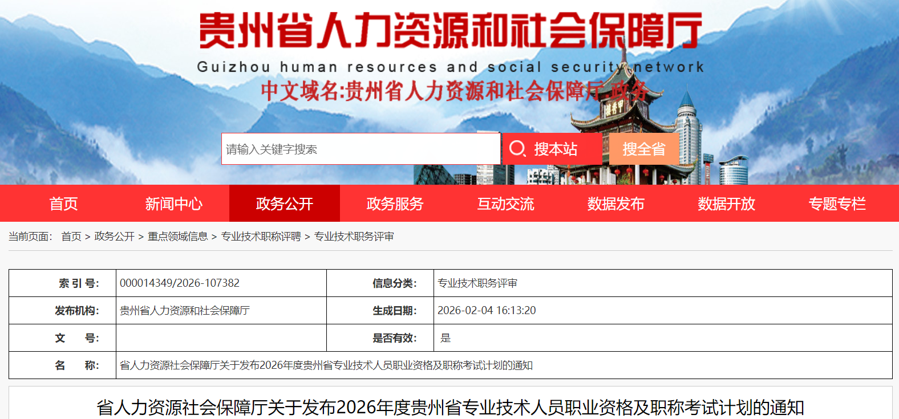Open 政务服务 from the navigation bar

pos(395,204)
